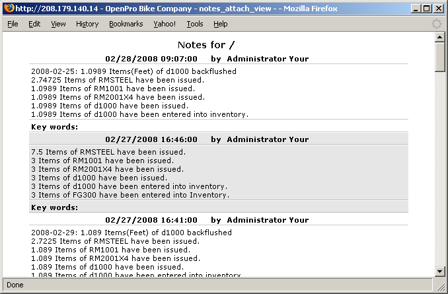Maximize the Firefox window
This screenshot has height=294, width=448.
click(x=426, y=9)
